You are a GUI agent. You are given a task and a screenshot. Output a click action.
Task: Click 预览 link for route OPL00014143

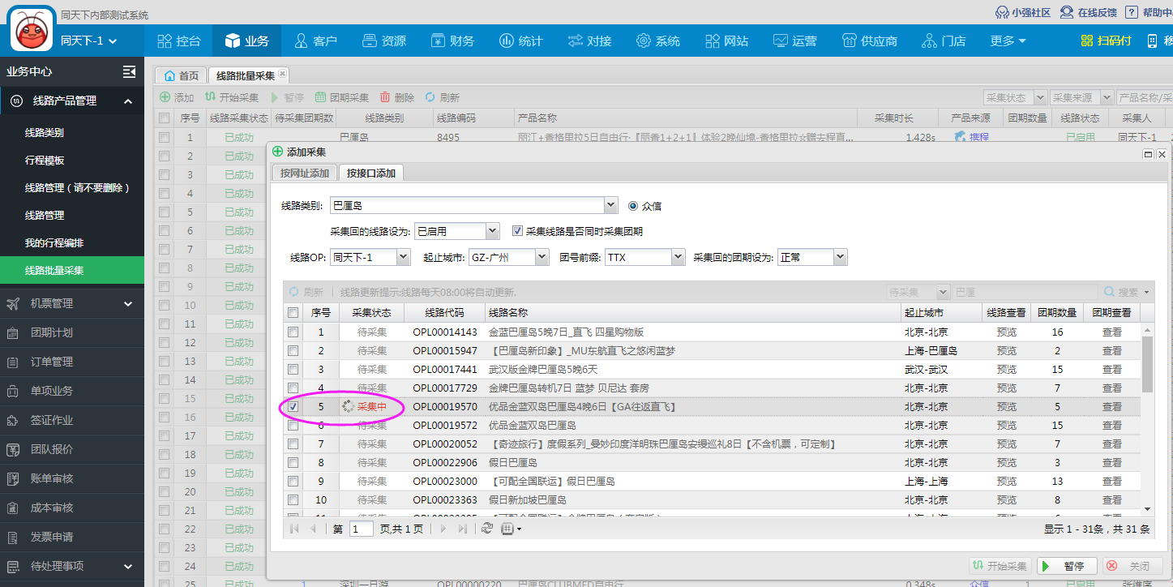(1006, 332)
